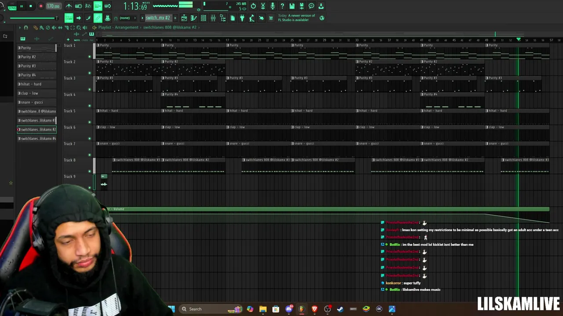Enable recording with the red record button
This screenshot has height=316, width=563.
click(x=40, y=6)
